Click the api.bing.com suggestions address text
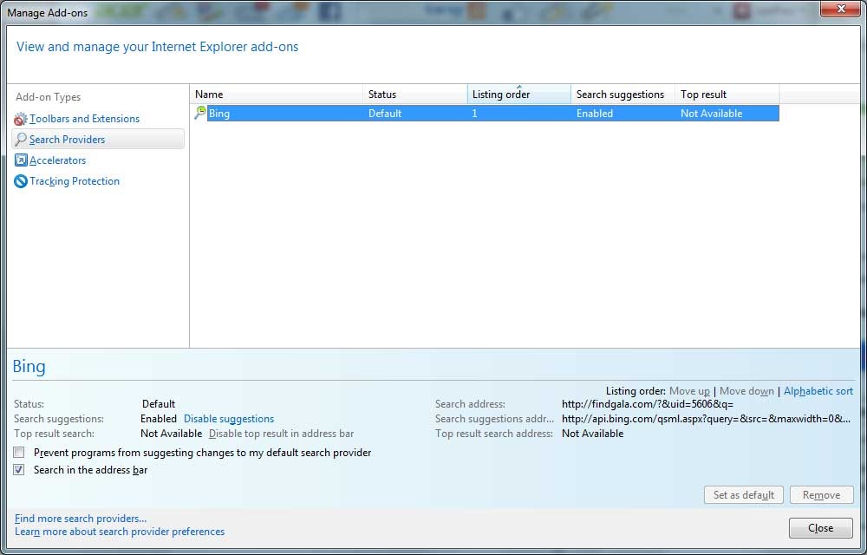 (706, 419)
